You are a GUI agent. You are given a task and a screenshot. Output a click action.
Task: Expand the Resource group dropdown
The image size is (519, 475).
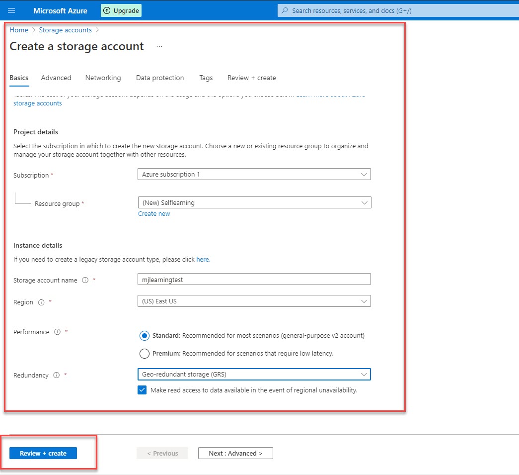pos(254,202)
